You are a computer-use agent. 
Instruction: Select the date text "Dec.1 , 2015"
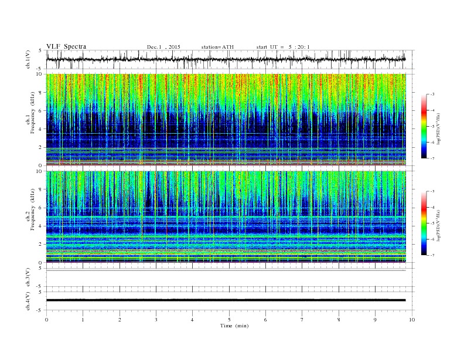click(163, 47)
